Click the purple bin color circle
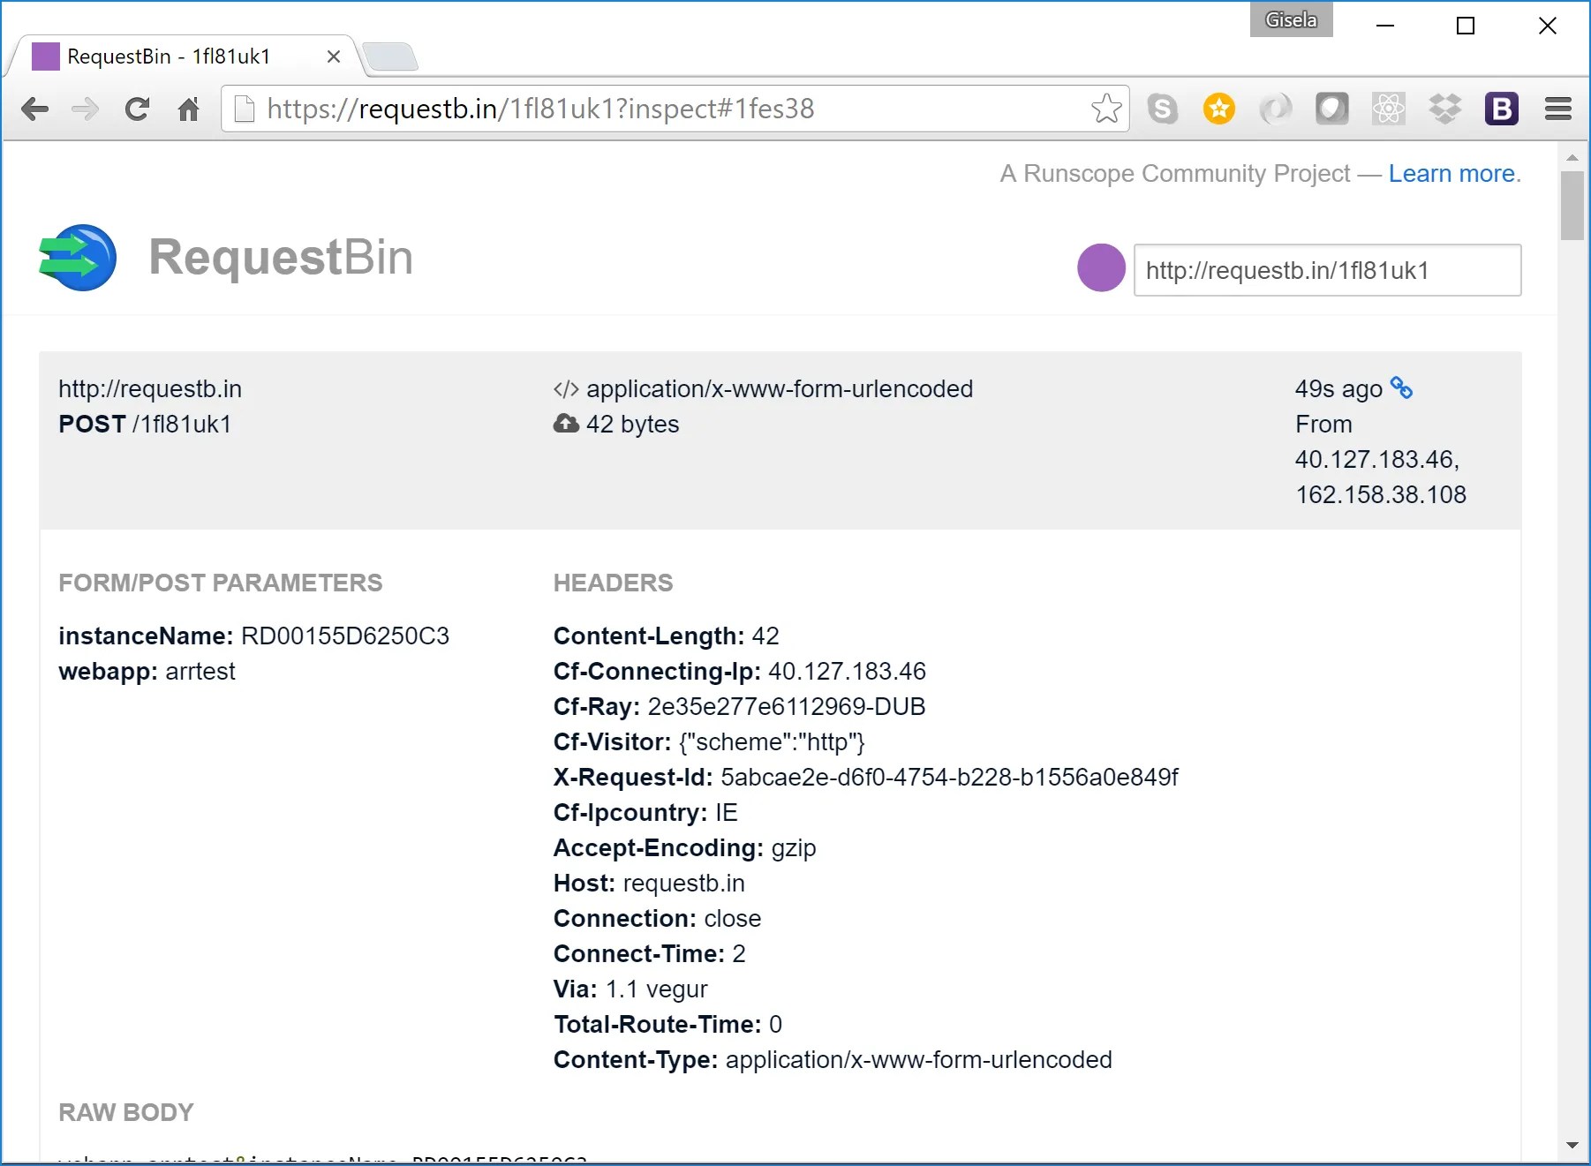The height and width of the screenshot is (1166, 1591). [x=1101, y=267]
